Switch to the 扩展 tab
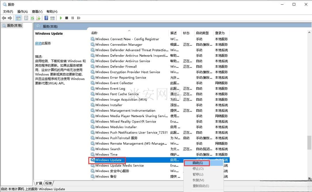Image resolution: width=312 pixels, height=192 pixels. (39, 183)
